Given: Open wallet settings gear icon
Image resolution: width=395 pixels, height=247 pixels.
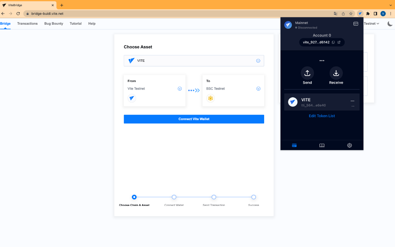Looking at the screenshot, I should tap(349, 145).
